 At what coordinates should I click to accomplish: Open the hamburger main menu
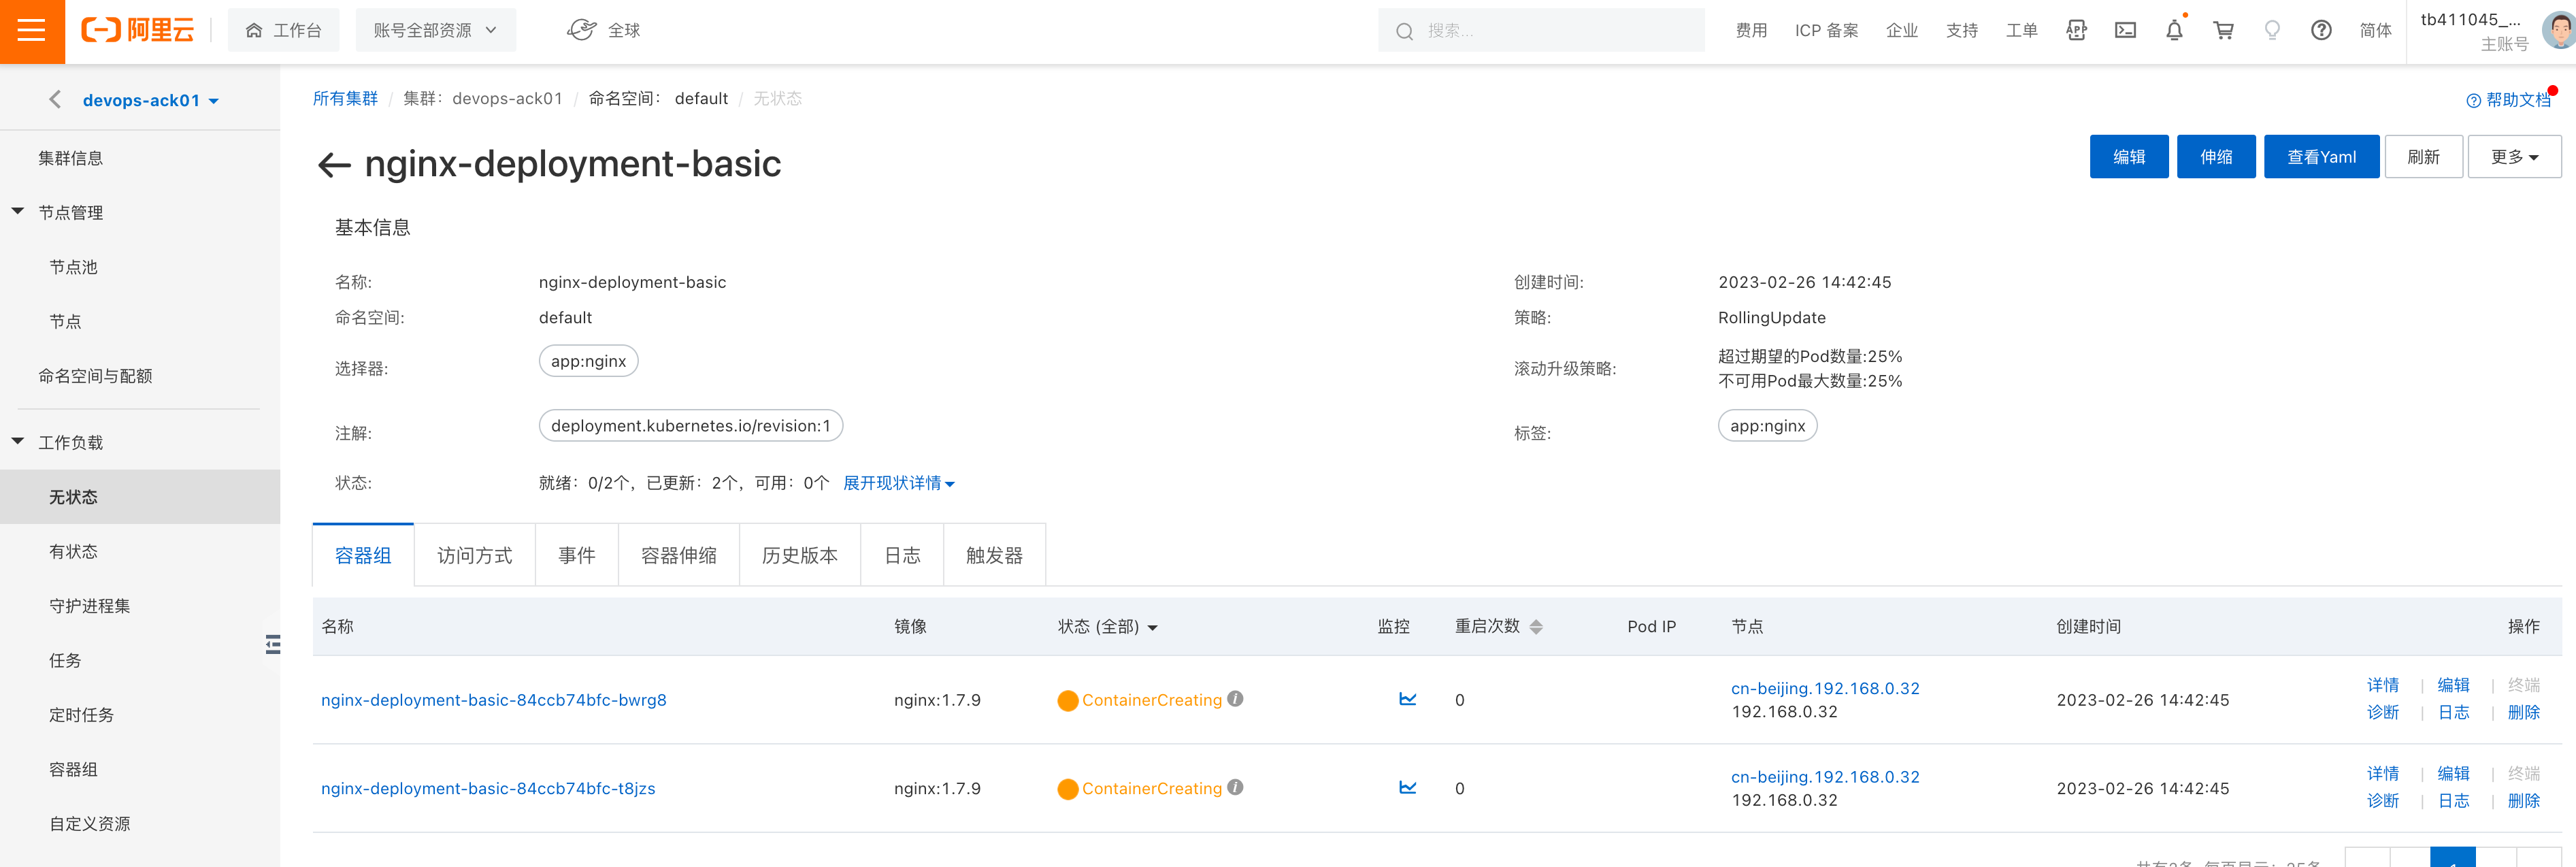pyautogui.click(x=32, y=31)
